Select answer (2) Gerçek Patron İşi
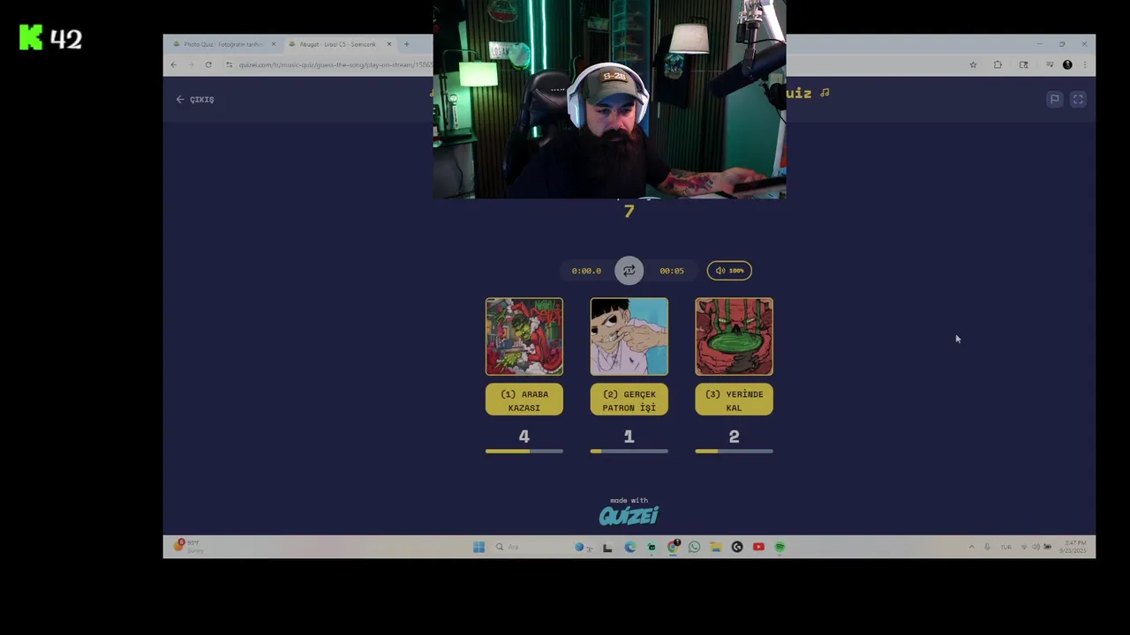The width and height of the screenshot is (1130, 635). point(629,400)
